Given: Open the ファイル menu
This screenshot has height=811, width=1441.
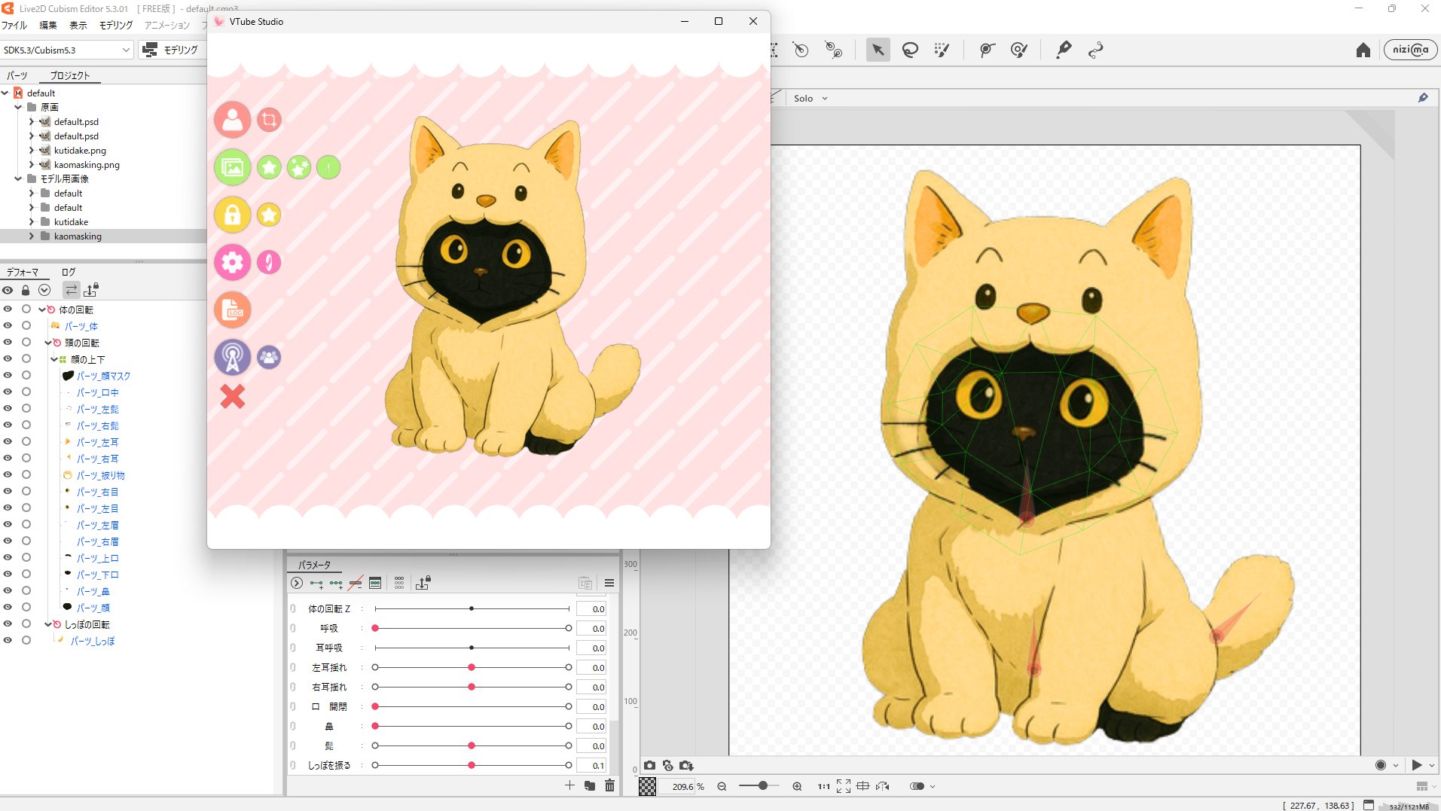Looking at the screenshot, I should click(14, 25).
